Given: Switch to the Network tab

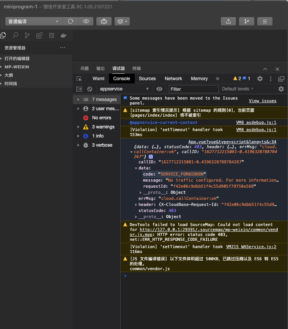Looking at the screenshot, I should [173, 79].
